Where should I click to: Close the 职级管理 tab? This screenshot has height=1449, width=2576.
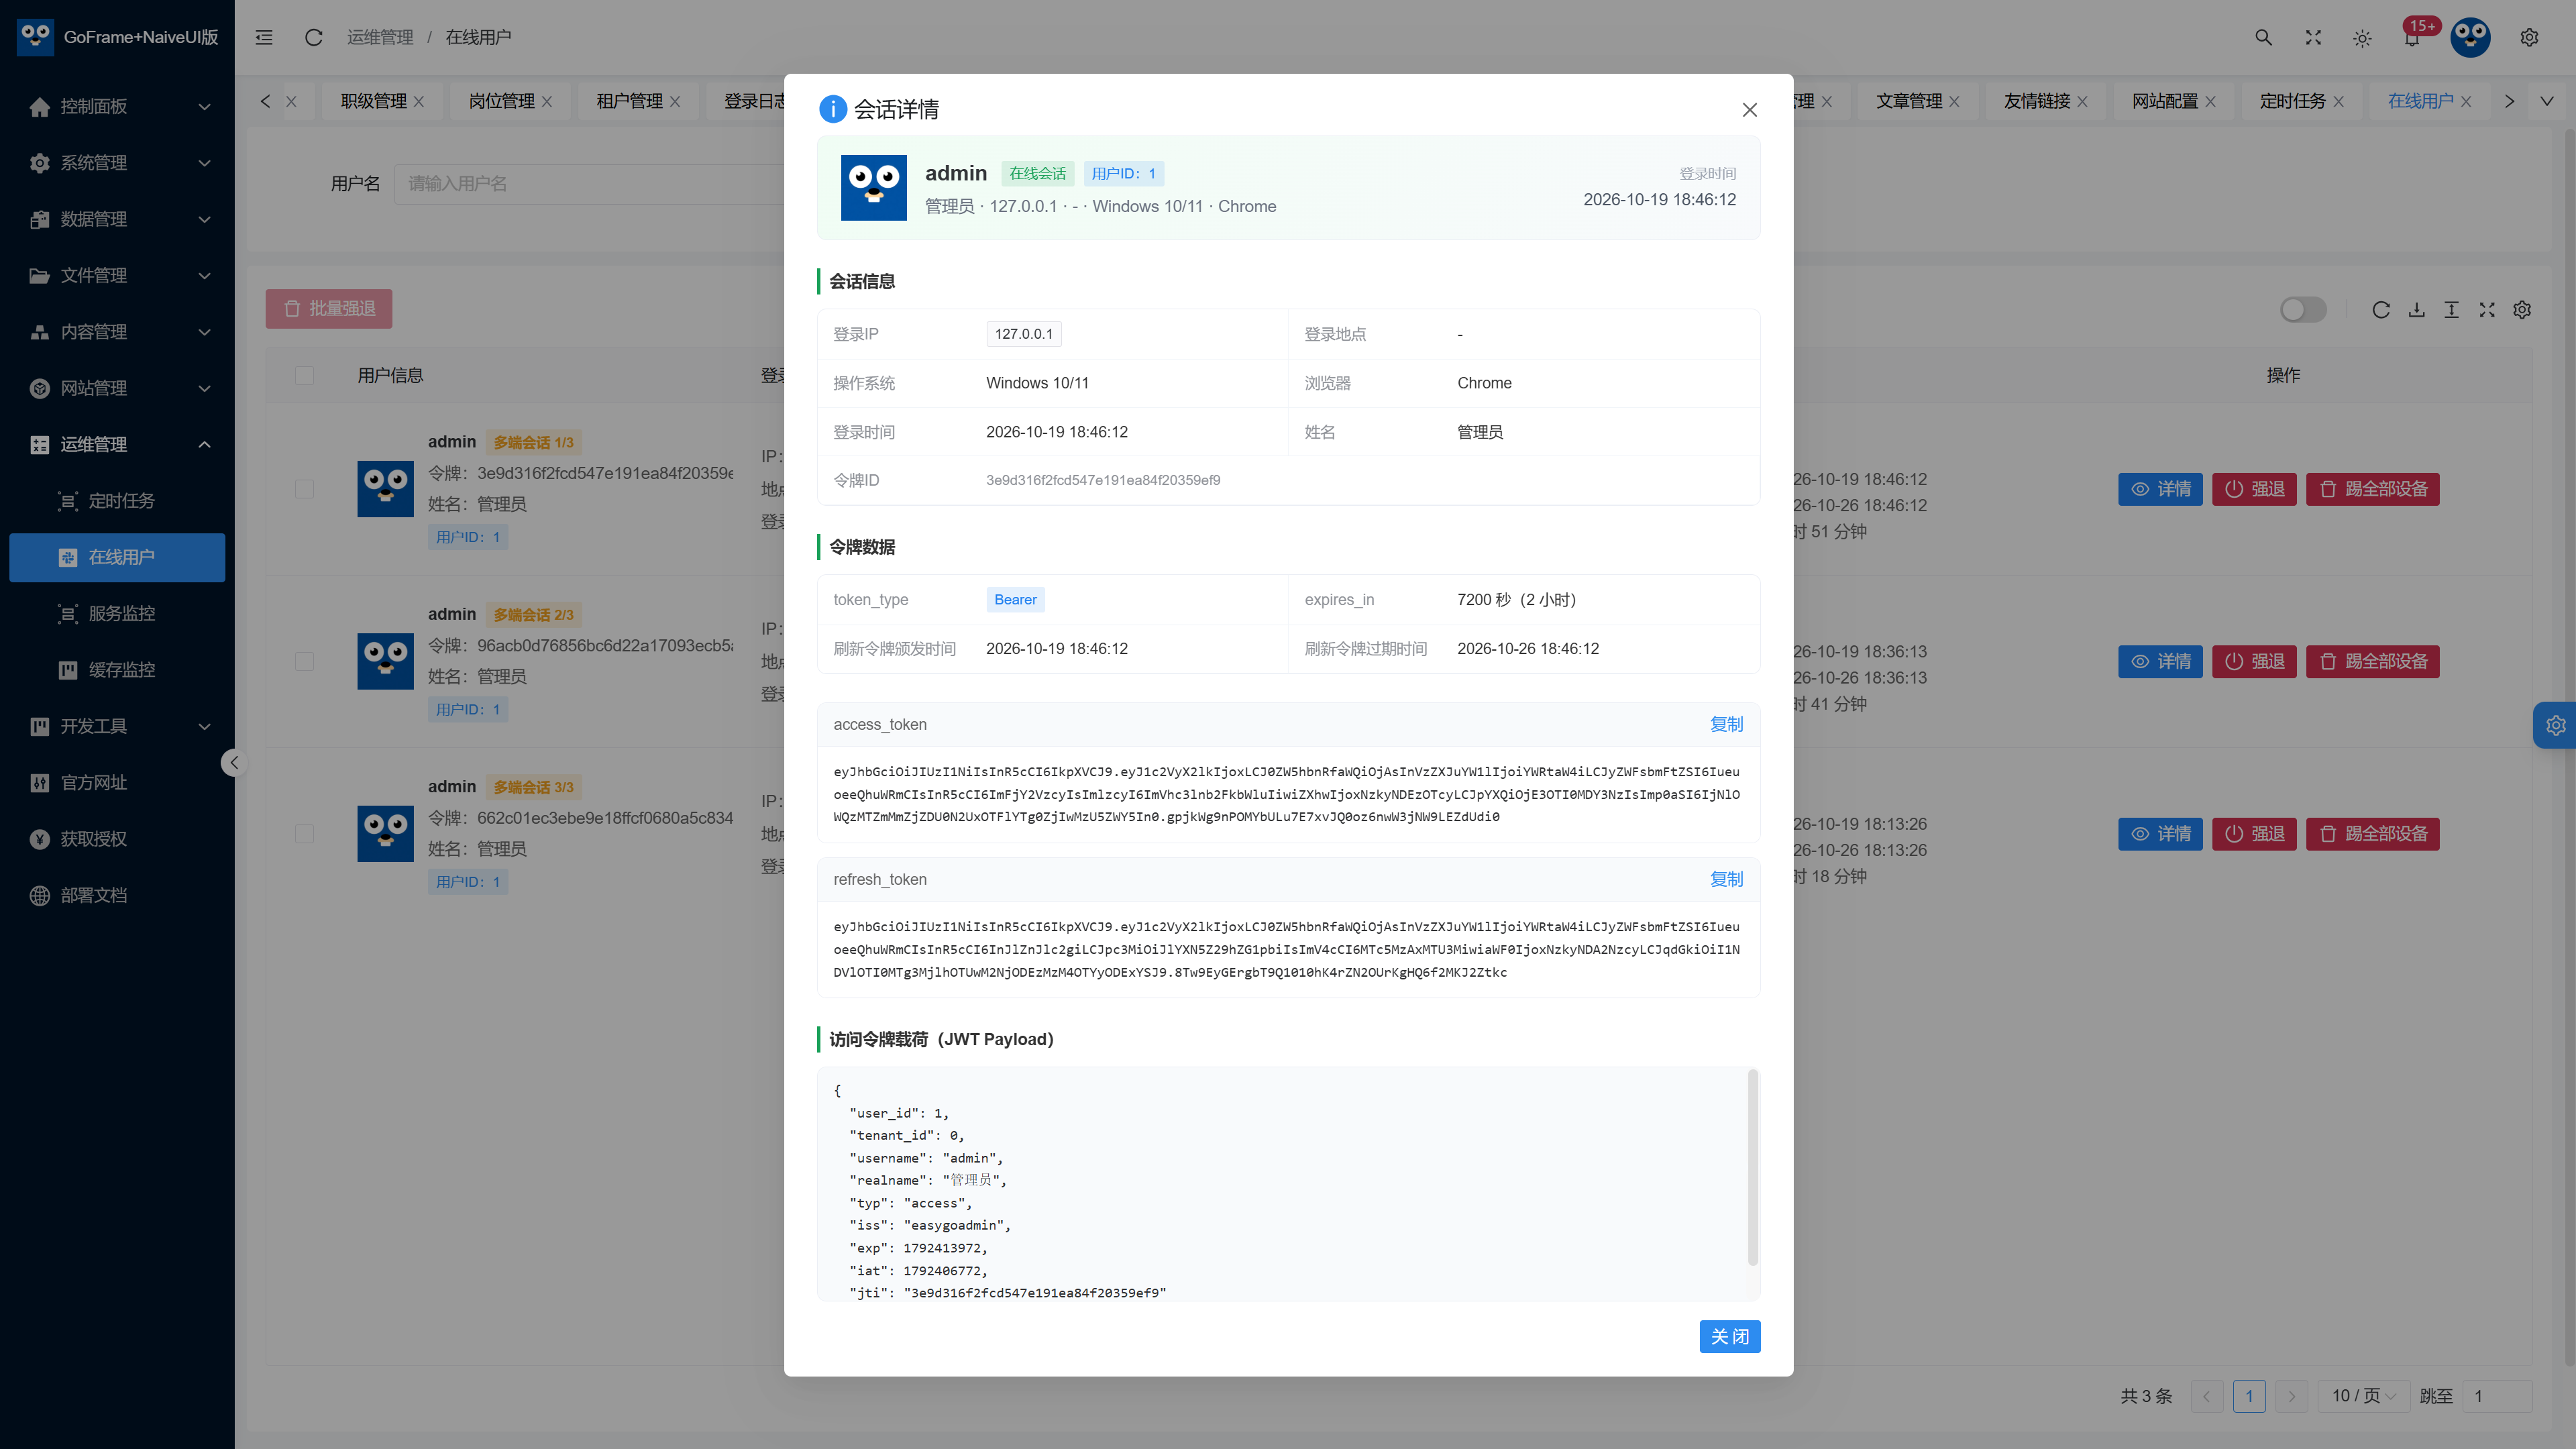[419, 102]
